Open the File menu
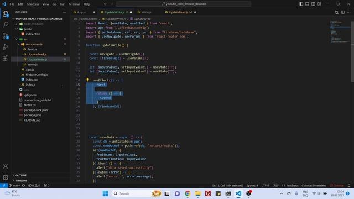This screenshot has width=354, height=199. (x=12, y=4)
